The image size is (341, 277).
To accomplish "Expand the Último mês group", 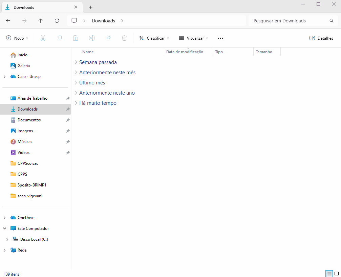I will tap(76, 82).
